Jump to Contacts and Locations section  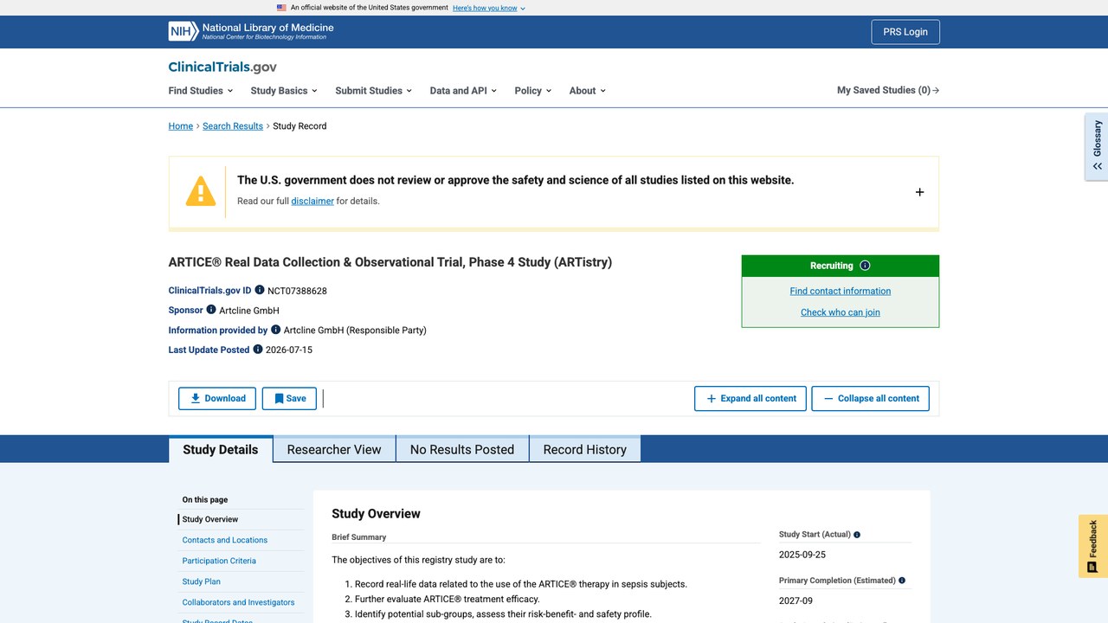[225, 540]
